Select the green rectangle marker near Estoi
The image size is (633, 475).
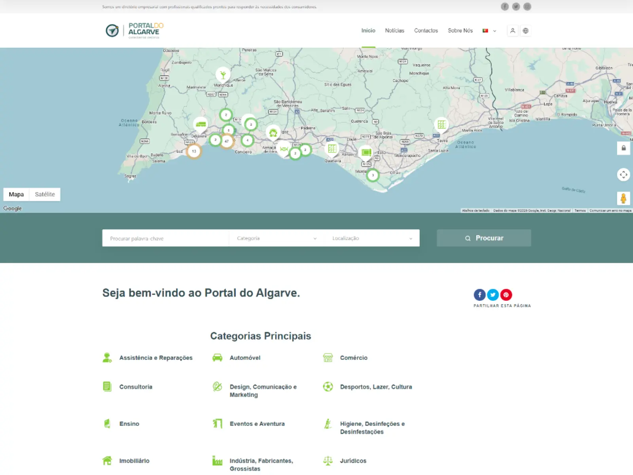tap(366, 152)
